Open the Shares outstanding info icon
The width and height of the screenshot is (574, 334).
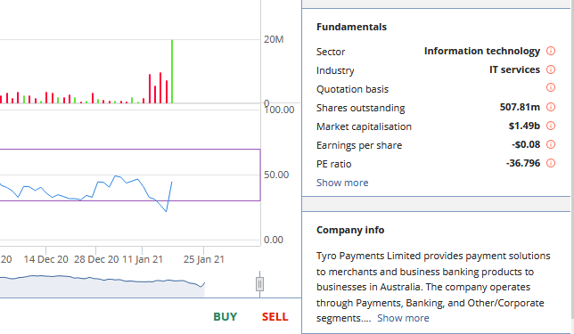coord(551,107)
